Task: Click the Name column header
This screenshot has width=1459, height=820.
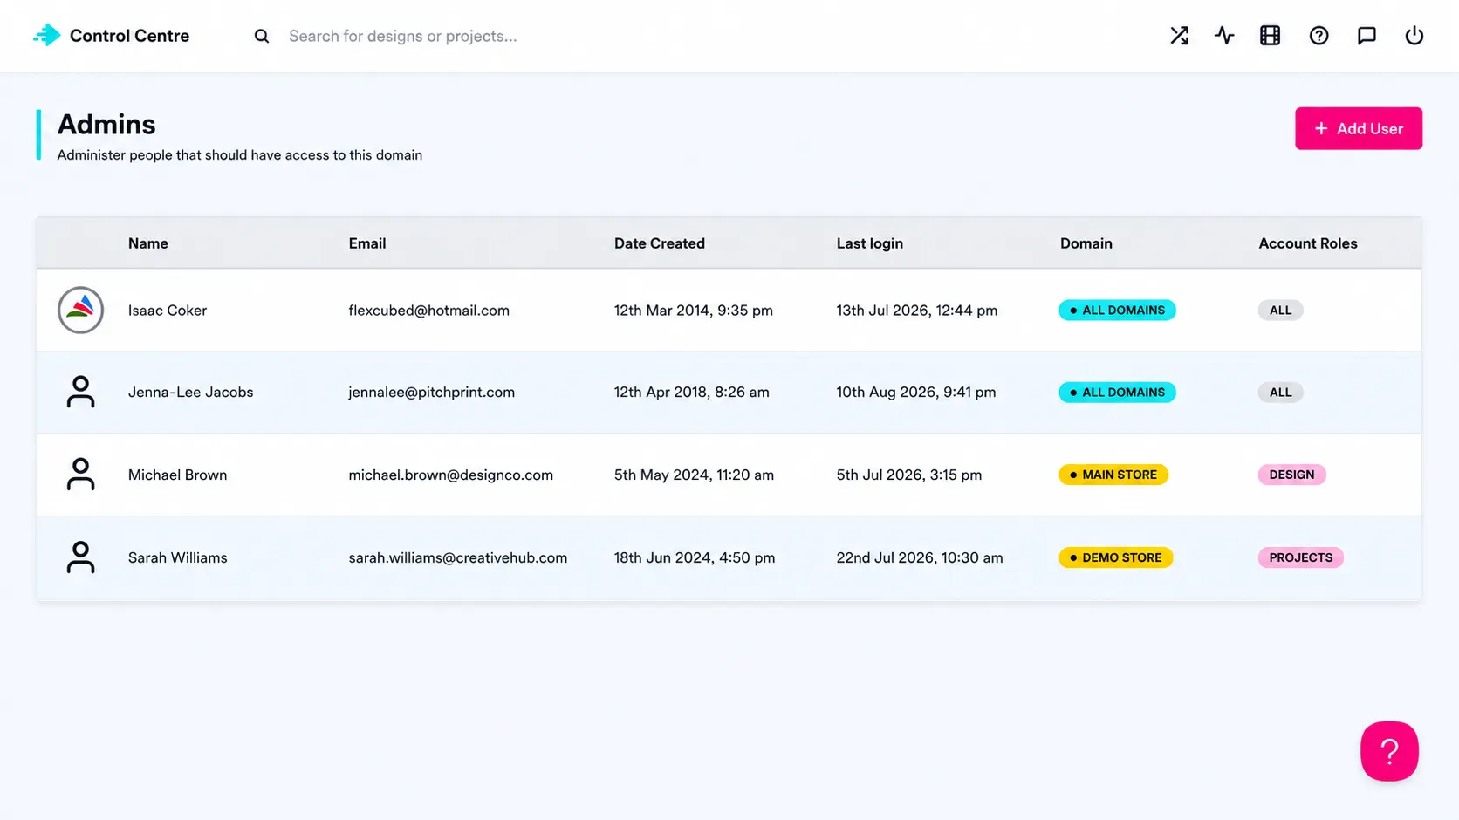Action: click(x=148, y=243)
